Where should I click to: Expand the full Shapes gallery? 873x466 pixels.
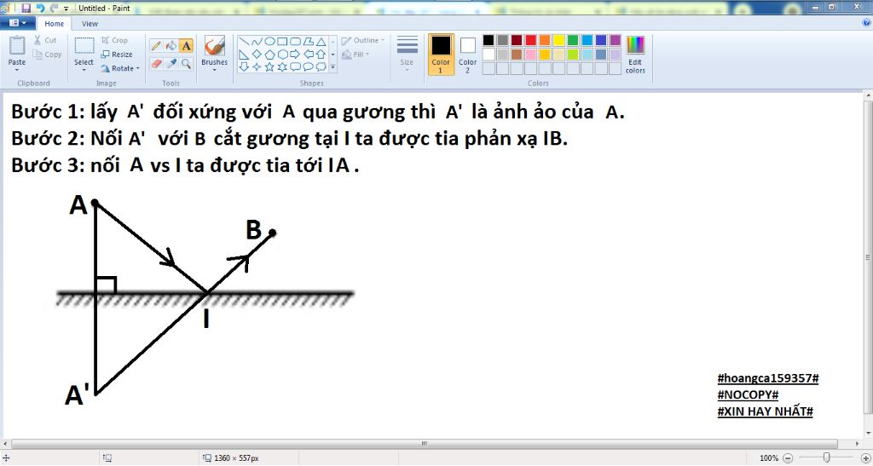point(333,67)
